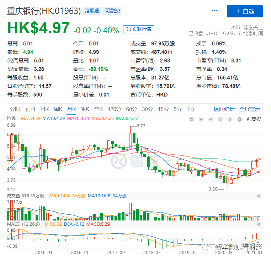Close the MACD indicator panel

(x=259, y=224)
